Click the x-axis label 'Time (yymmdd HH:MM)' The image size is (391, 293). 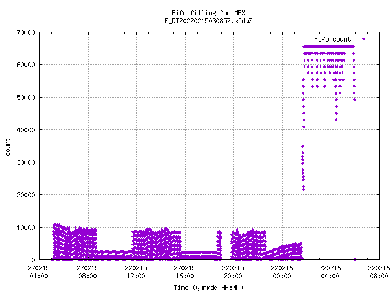(x=208, y=288)
